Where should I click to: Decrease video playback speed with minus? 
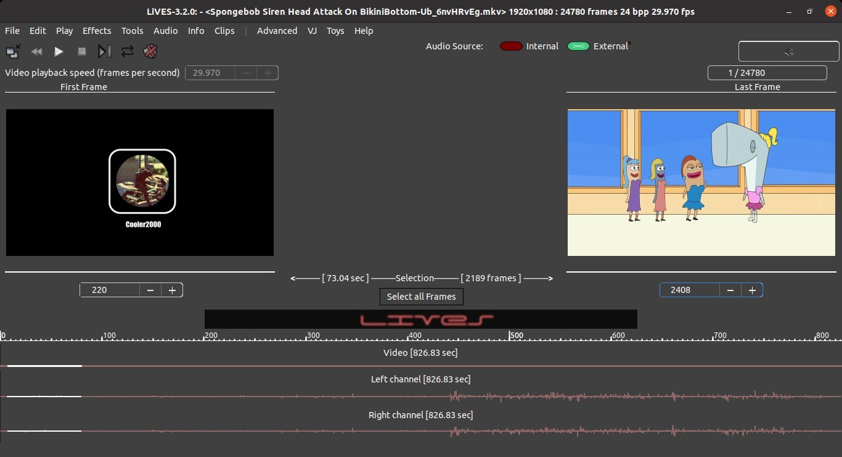point(246,73)
